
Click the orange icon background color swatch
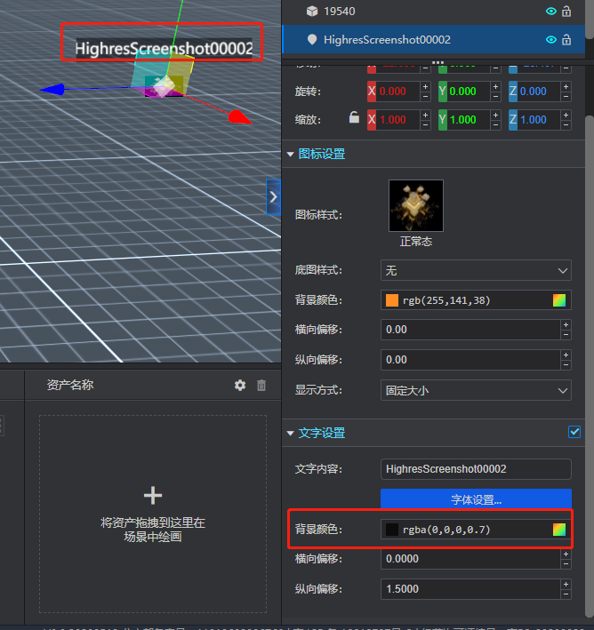[x=392, y=300]
